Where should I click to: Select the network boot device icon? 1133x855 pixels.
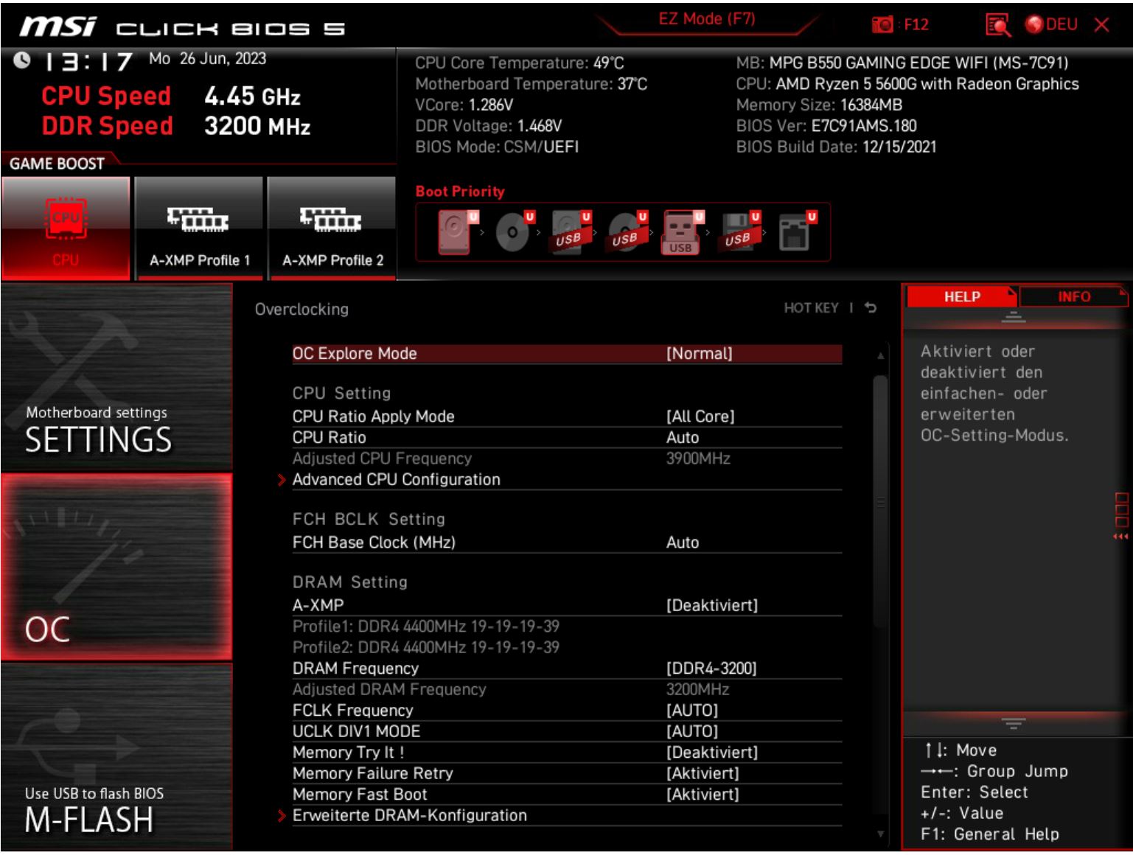(x=796, y=231)
